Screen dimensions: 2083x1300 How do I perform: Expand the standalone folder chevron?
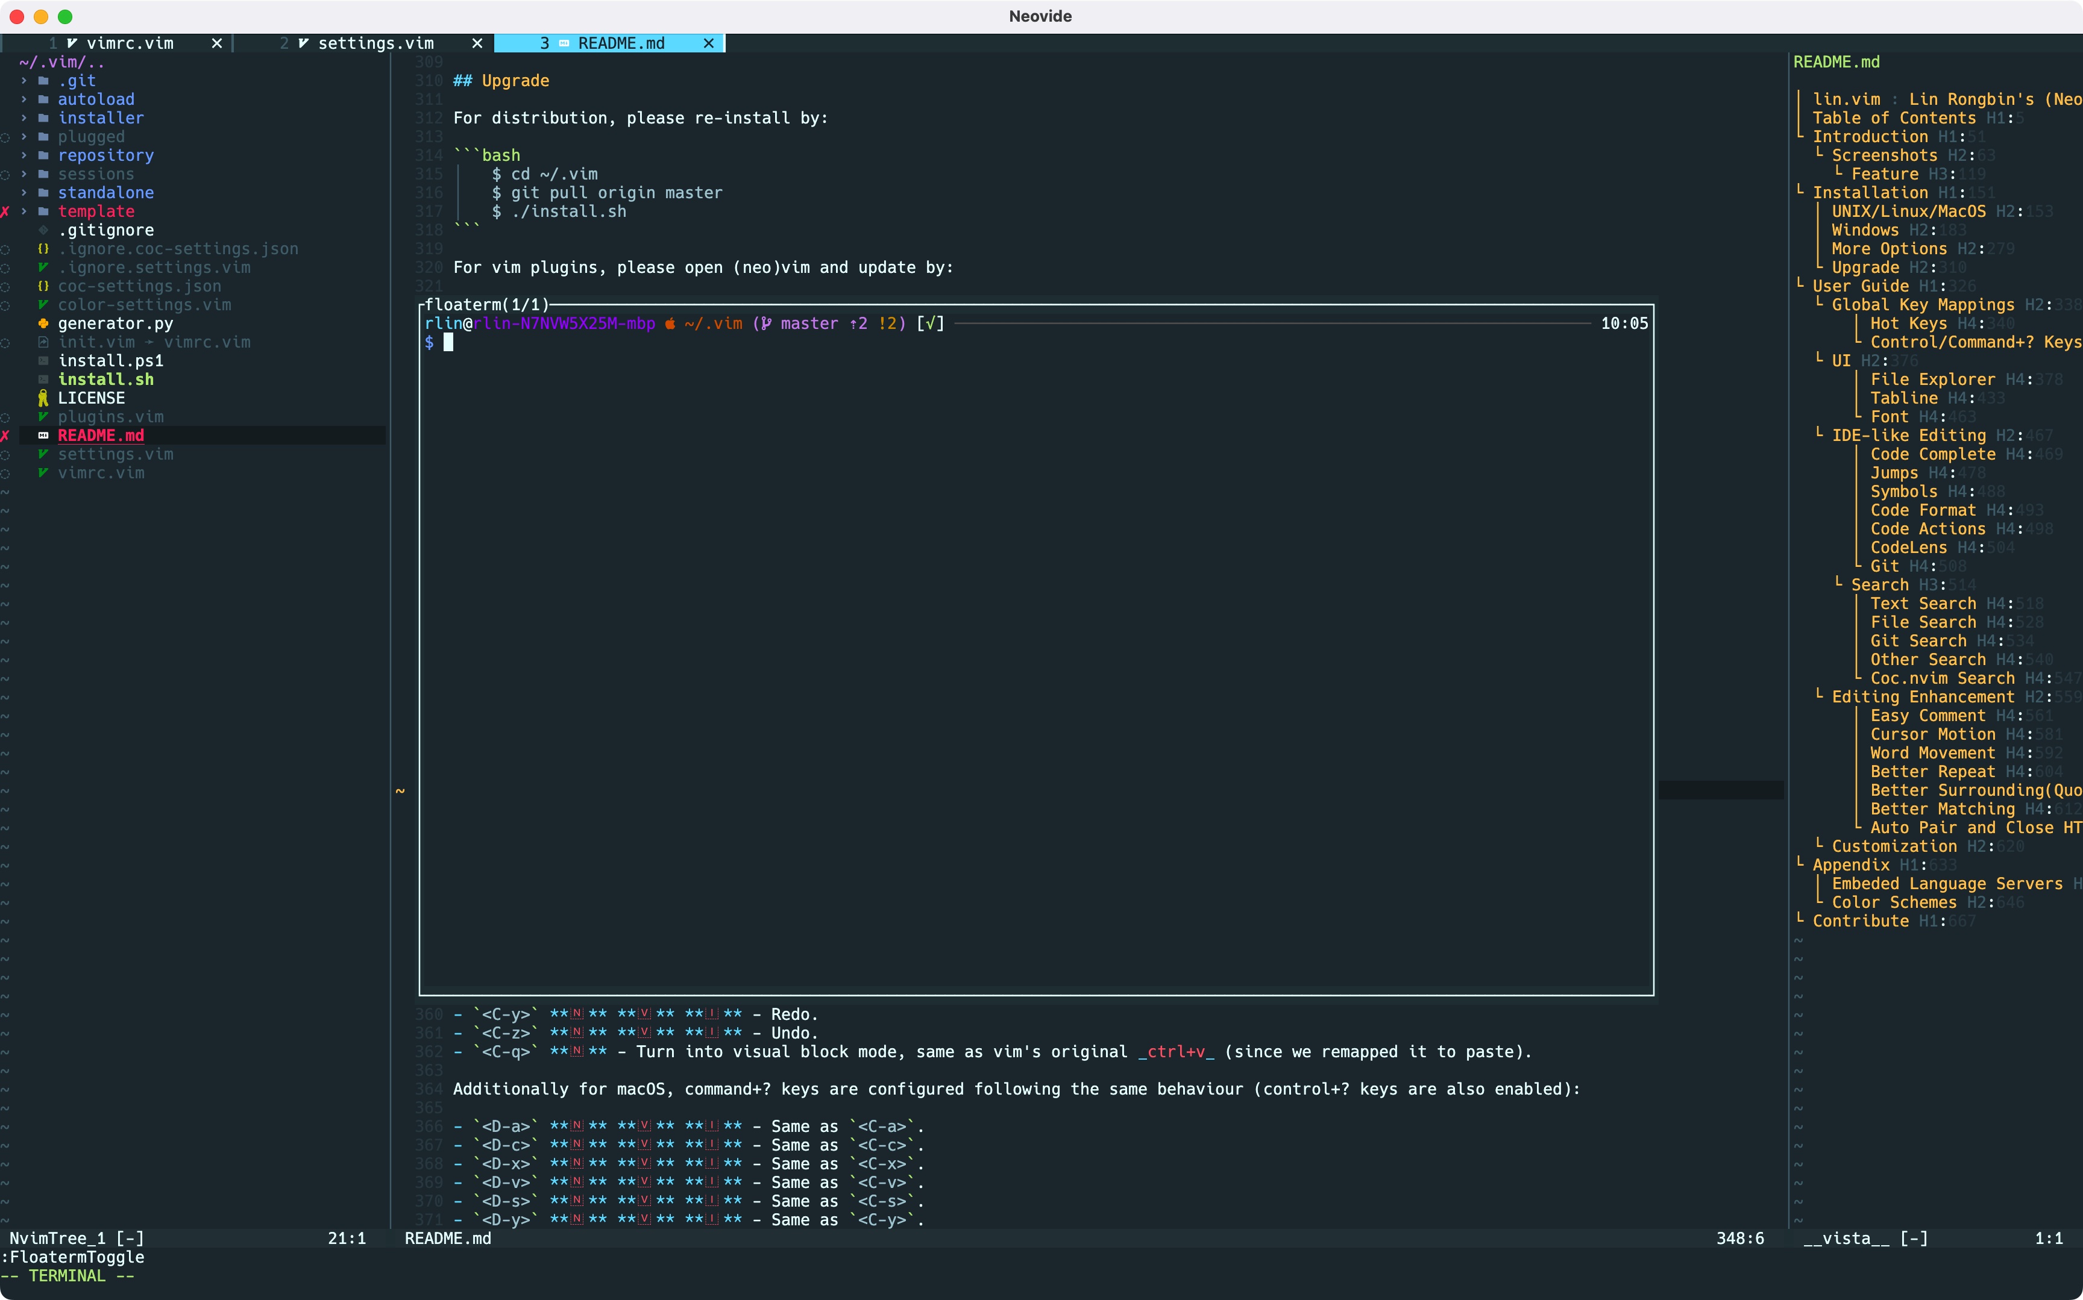click(24, 193)
